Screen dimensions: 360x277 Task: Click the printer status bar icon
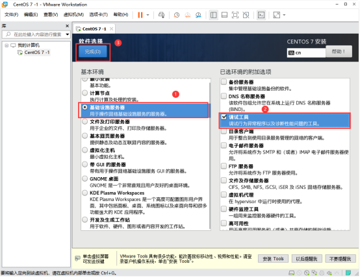(x=322, y=273)
